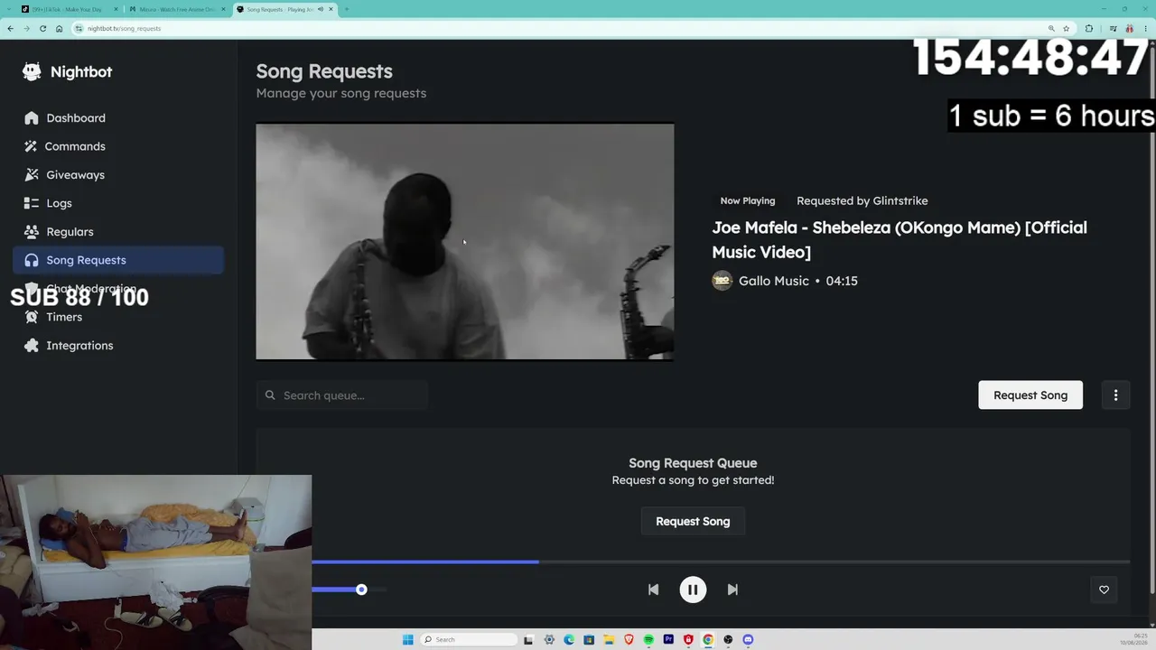The image size is (1156, 650).
Task: Open the three-dot options menu beside Request Song
Action: [1115, 395]
